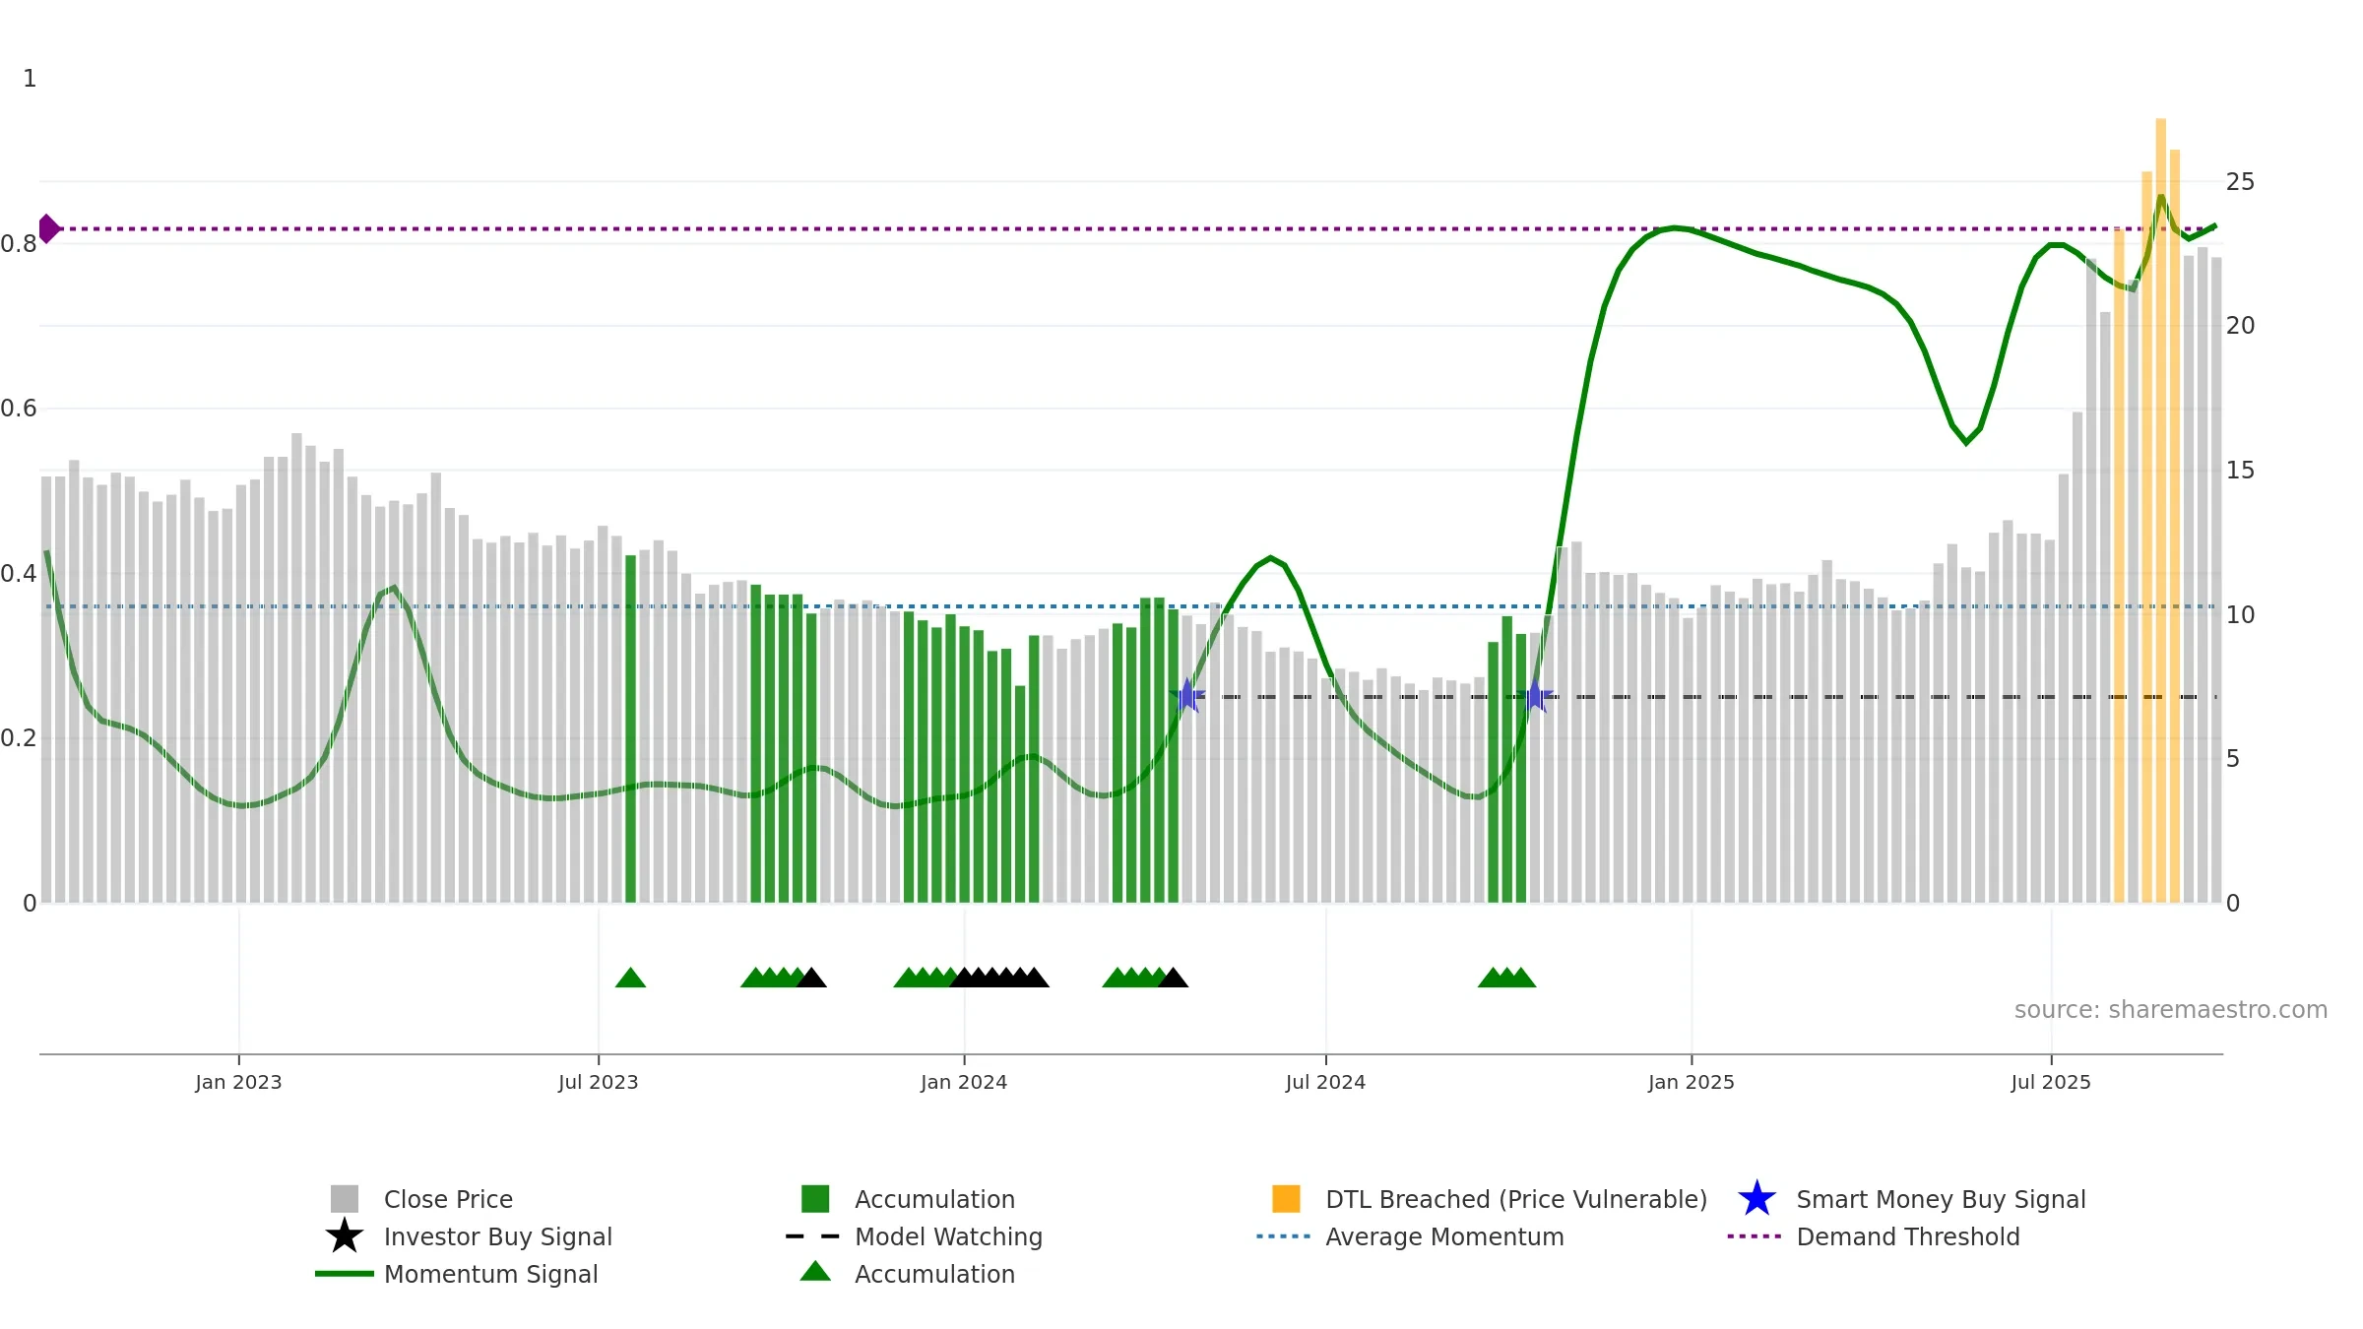
Task: Click the second blue star near Oct 2024
Action: [1535, 696]
